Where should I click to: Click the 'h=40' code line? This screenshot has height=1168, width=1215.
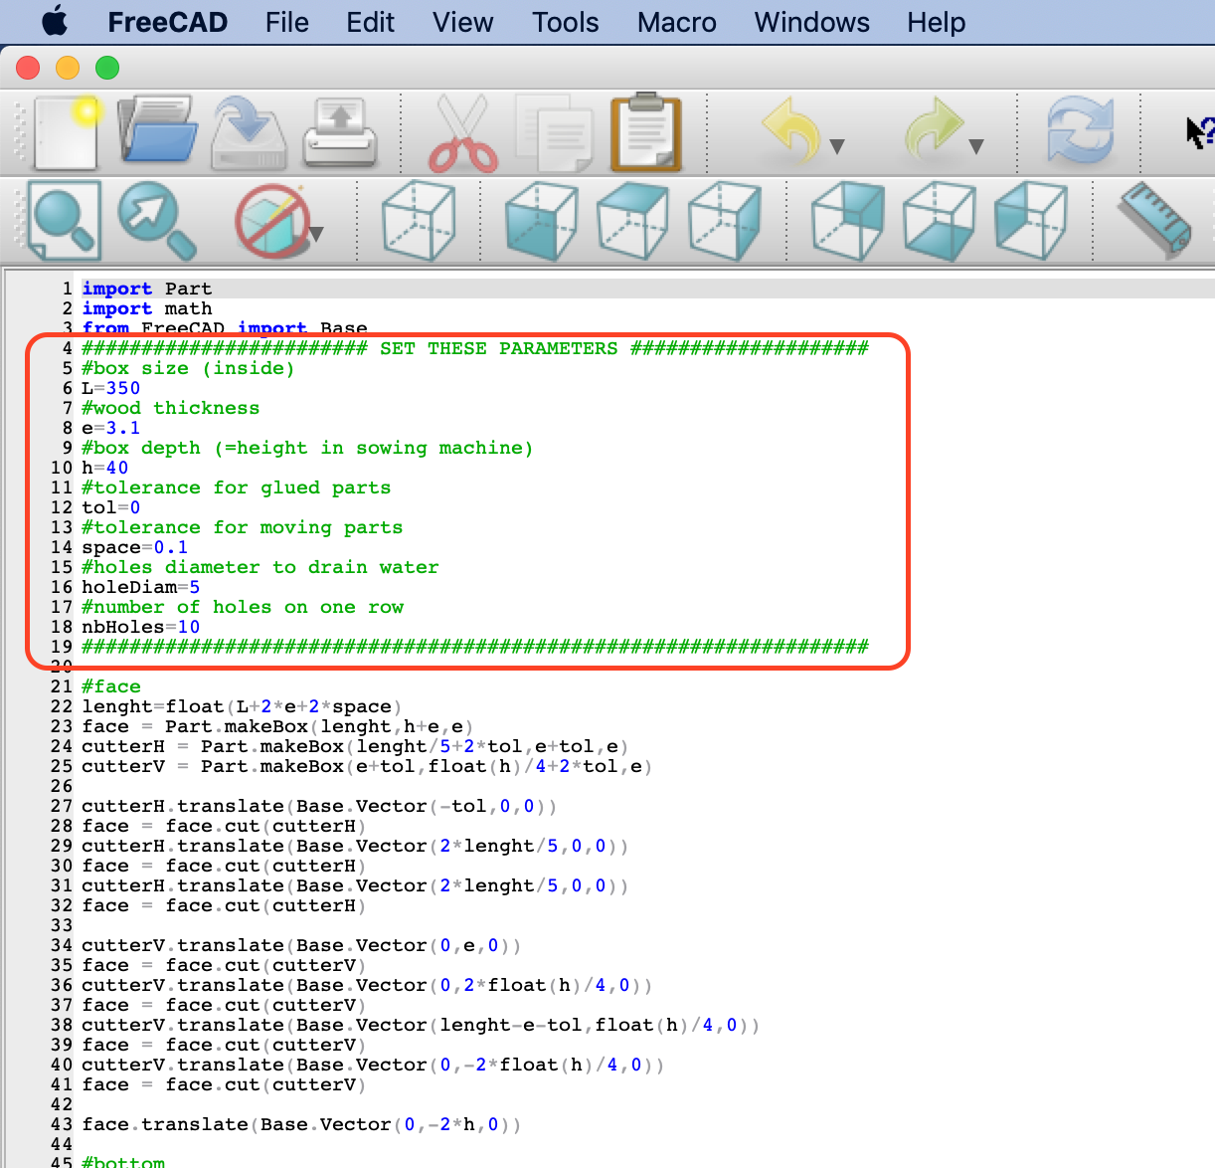tap(105, 468)
